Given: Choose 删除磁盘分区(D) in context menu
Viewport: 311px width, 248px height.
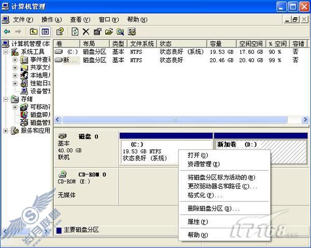Looking at the screenshot, I should [x=224, y=209].
